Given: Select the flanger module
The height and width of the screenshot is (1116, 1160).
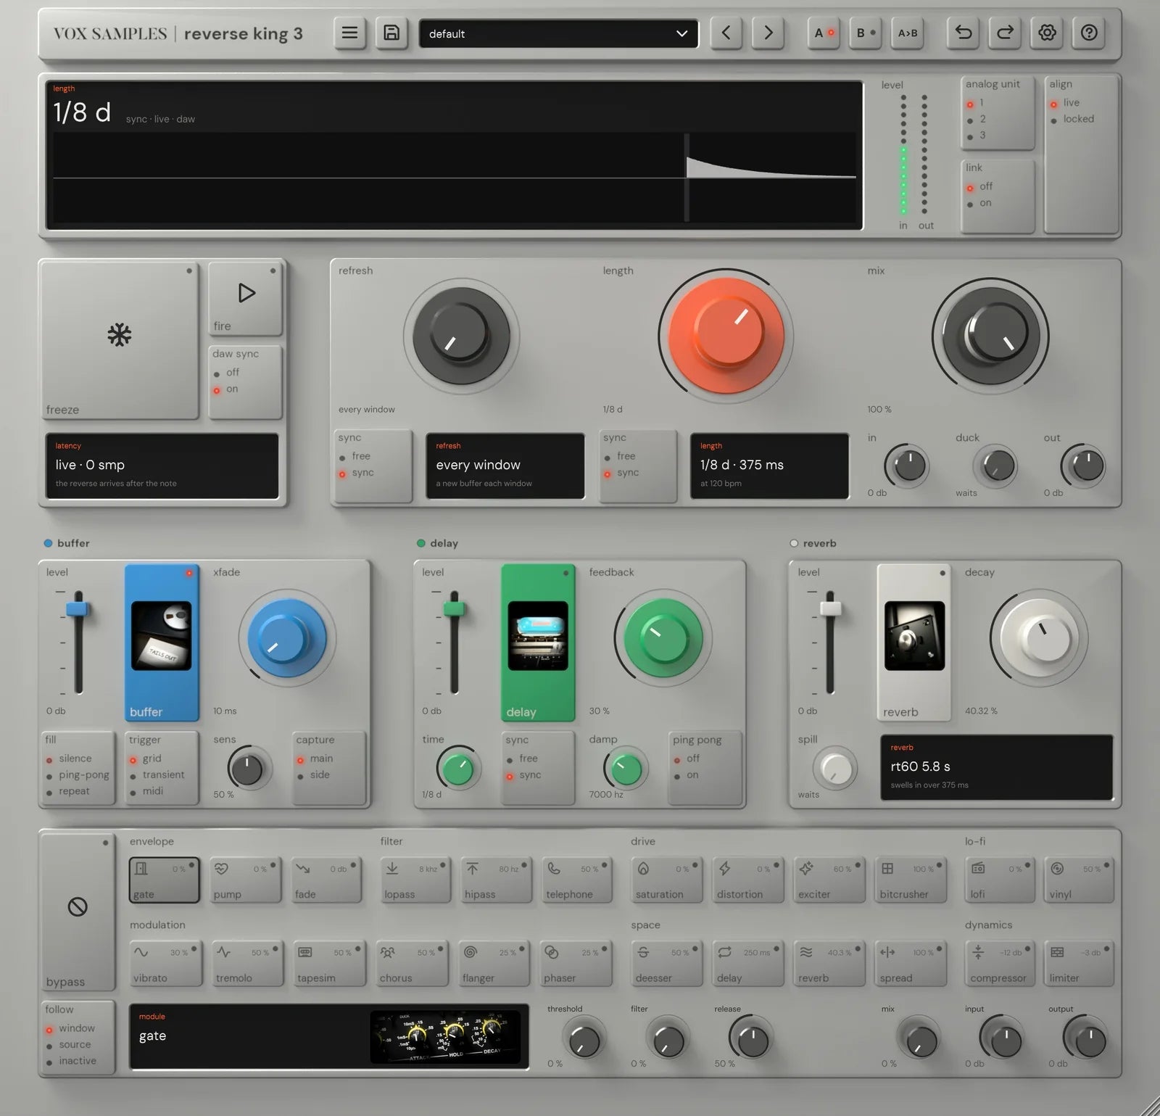Looking at the screenshot, I should pyautogui.click(x=495, y=964).
